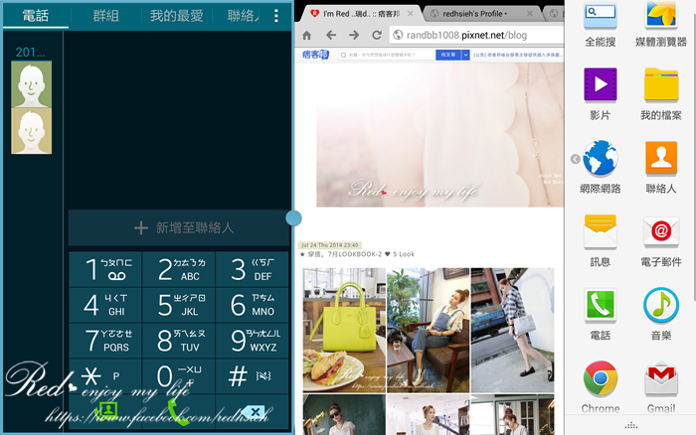Viewport: 696px width, 435px height.
Task: Switch to the 我的最愛 tab
Action: pyautogui.click(x=177, y=16)
